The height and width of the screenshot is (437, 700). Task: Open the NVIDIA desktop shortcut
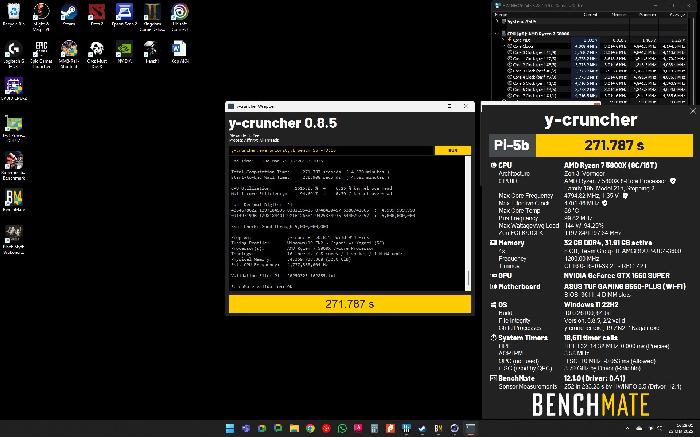click(x=124, y=52)
